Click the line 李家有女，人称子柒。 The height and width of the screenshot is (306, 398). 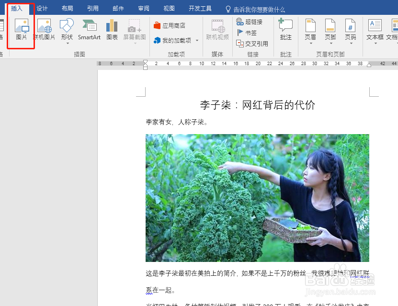point(177,122)
